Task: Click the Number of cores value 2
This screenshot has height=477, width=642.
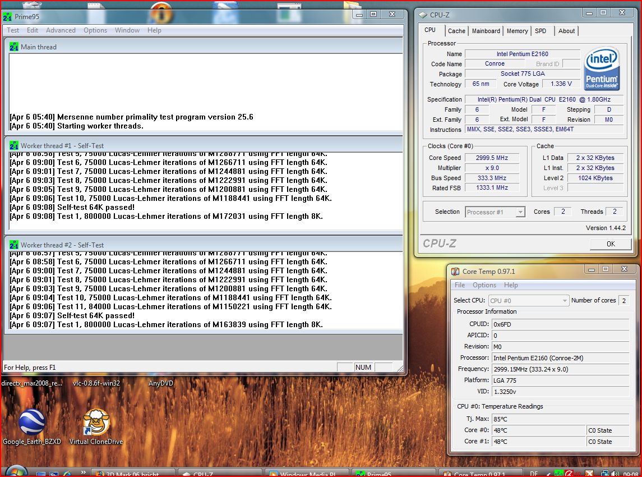Action: [x=624, y=300]
